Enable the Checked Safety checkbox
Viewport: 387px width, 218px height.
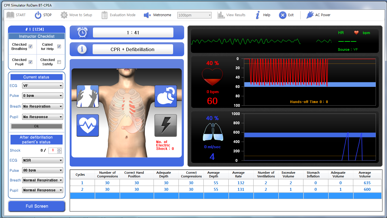[x=59, y=62]
